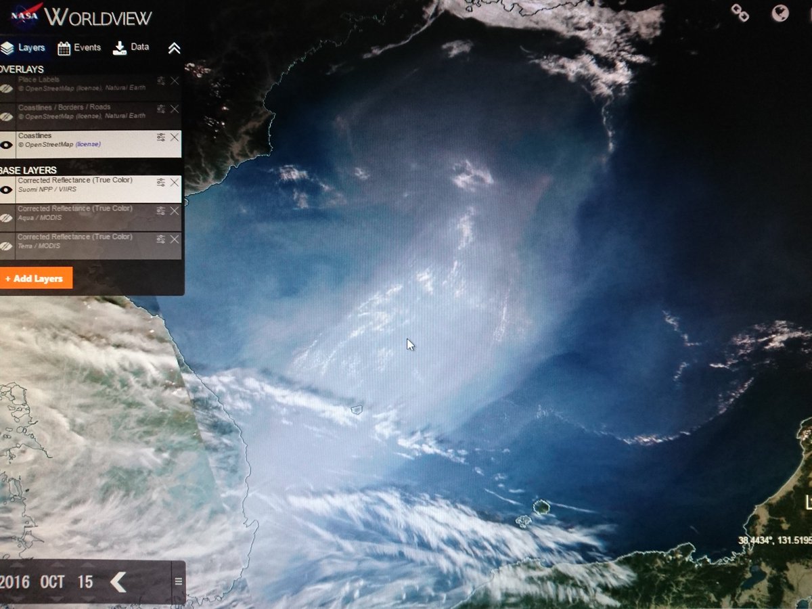Show the Place Labels overlay
The height and width of the screenshot is (609, 812).
coord(7,88)
